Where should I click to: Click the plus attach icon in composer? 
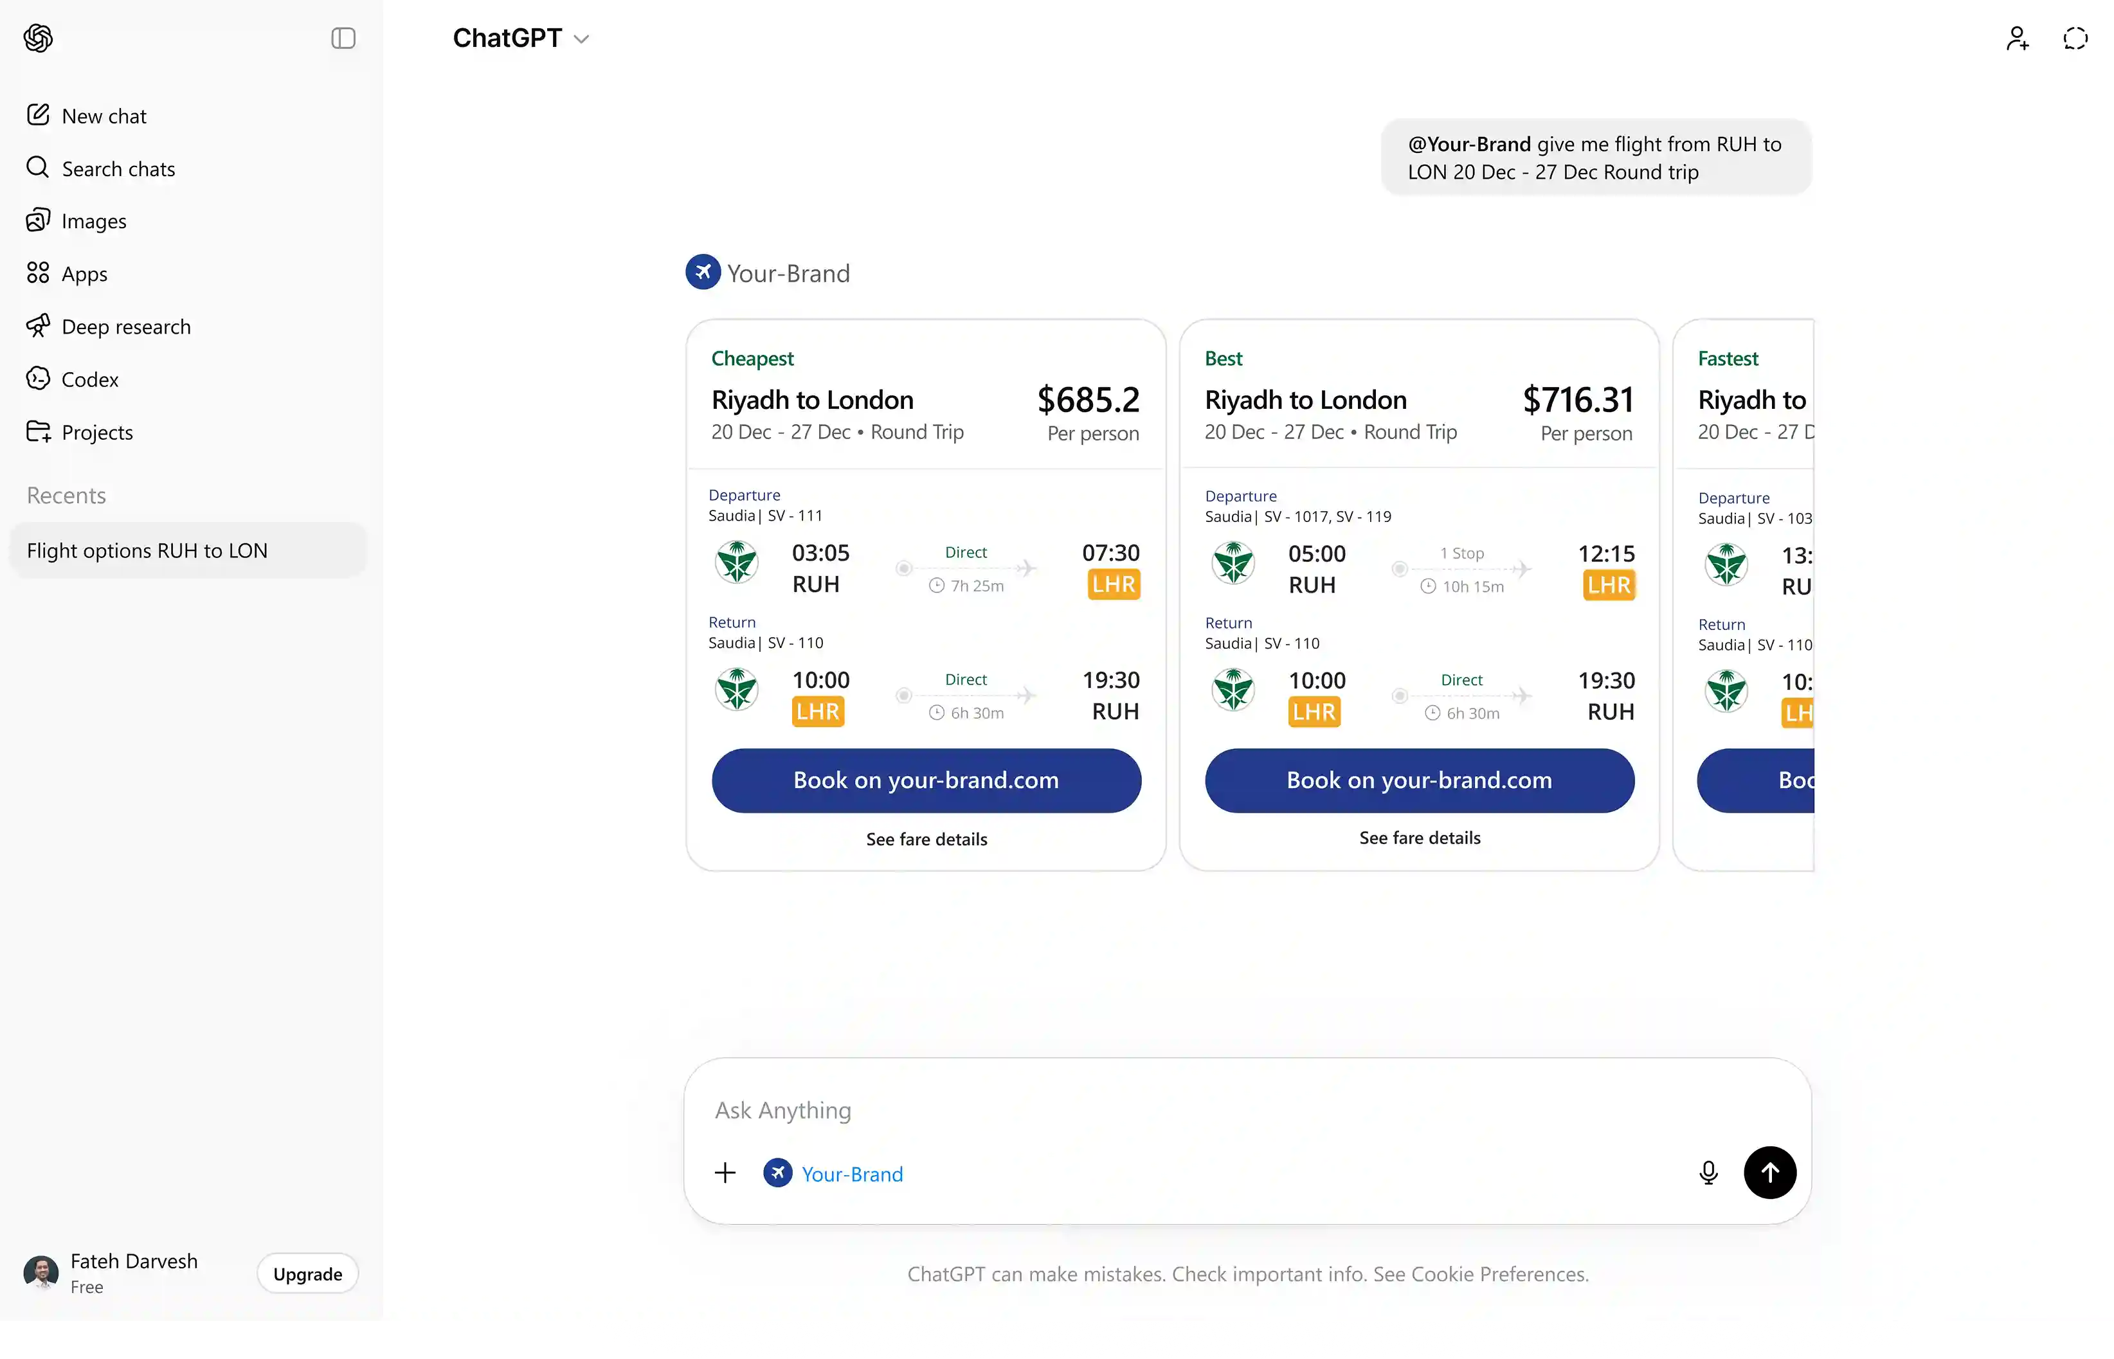(725, 1173)
